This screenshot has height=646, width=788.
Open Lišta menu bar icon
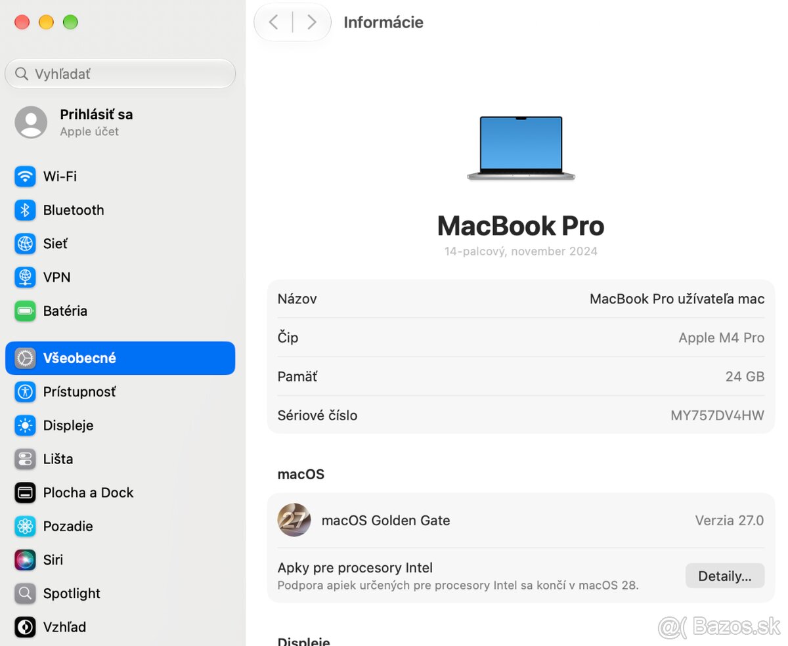[25, 459]
